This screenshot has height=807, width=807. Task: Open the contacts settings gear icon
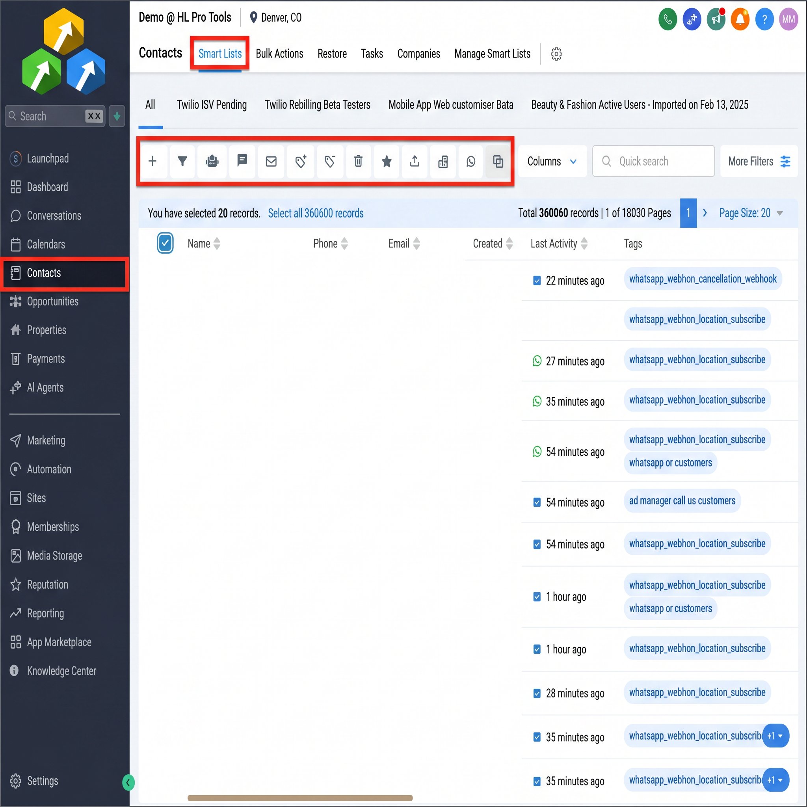coord(556,54)
